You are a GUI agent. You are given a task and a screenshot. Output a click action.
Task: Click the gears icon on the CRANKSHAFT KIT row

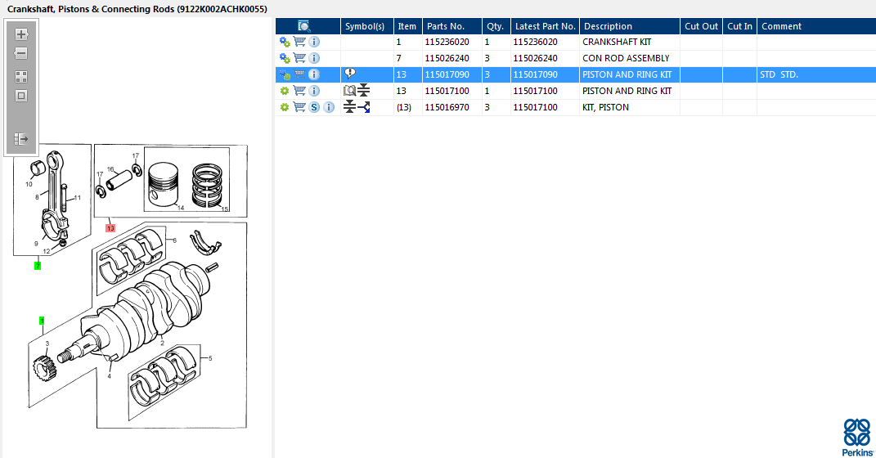click(285, 42)
